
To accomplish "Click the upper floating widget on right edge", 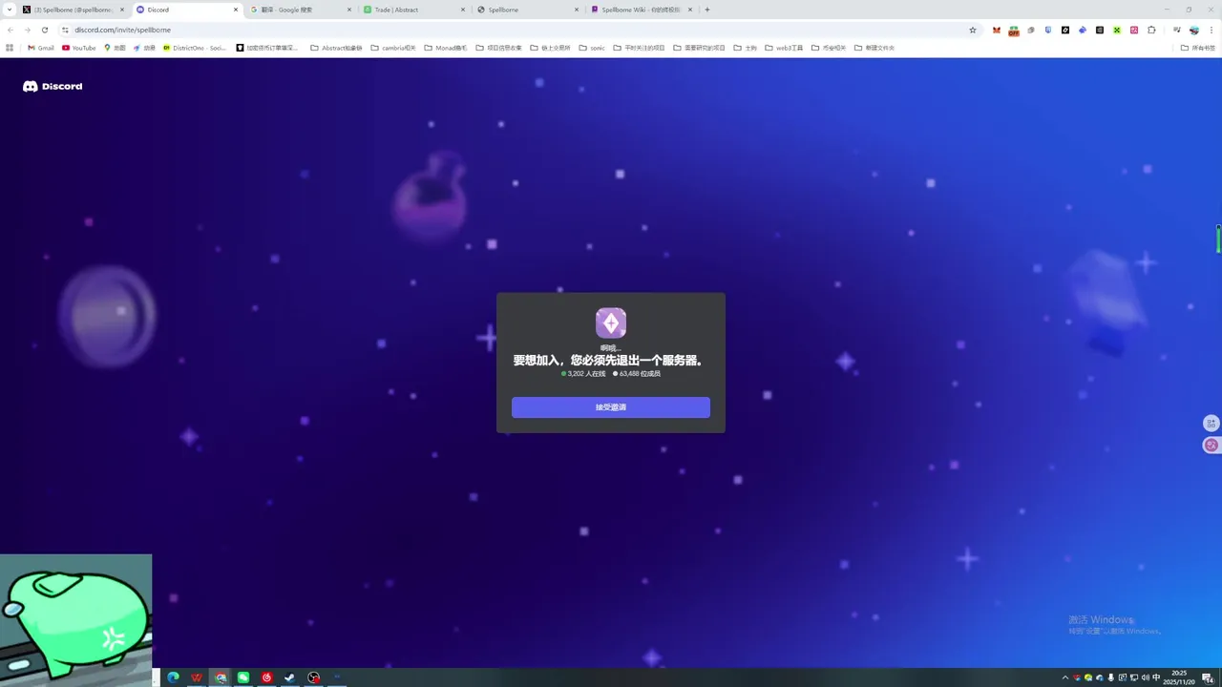I will (x=1211, y=424).
